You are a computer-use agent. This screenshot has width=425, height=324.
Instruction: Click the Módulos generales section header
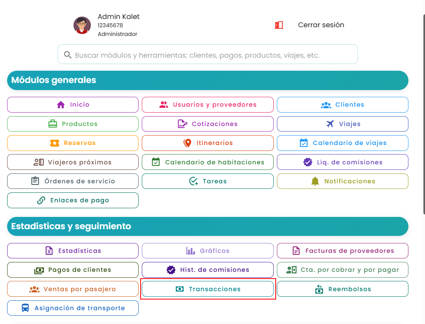[x=208, y=80]
